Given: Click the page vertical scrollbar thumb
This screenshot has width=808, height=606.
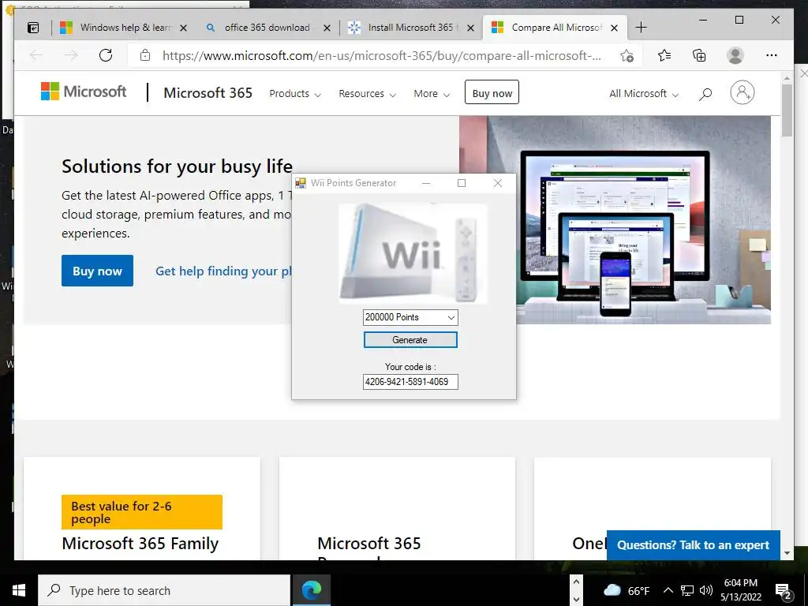Looking at the screenshot, I should coord(787,110).
